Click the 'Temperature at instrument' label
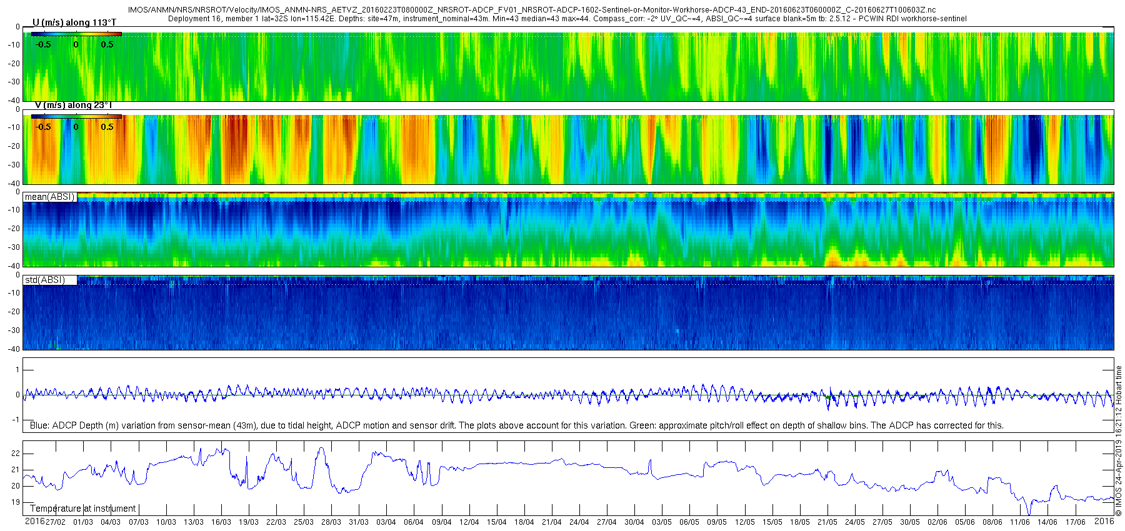Viewport: 1125px width, 531px height. [83, 509]
